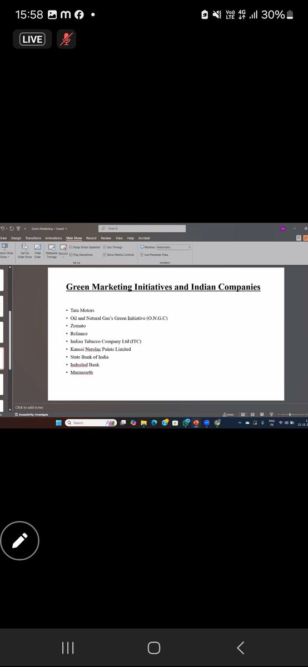
Task: Click the Zomato bullet on the slide
Action: pos(78,326)
